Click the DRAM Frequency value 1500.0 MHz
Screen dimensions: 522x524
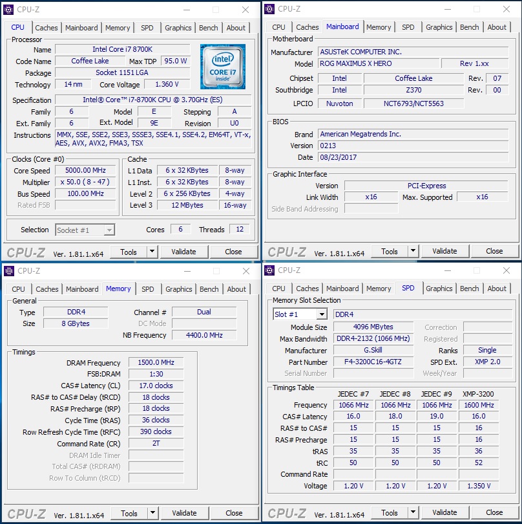point(156,362)
